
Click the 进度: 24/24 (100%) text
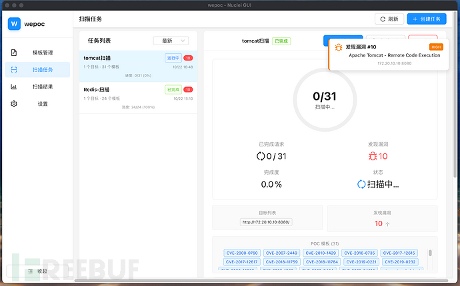pyautogui.click(x=138, y=107)
